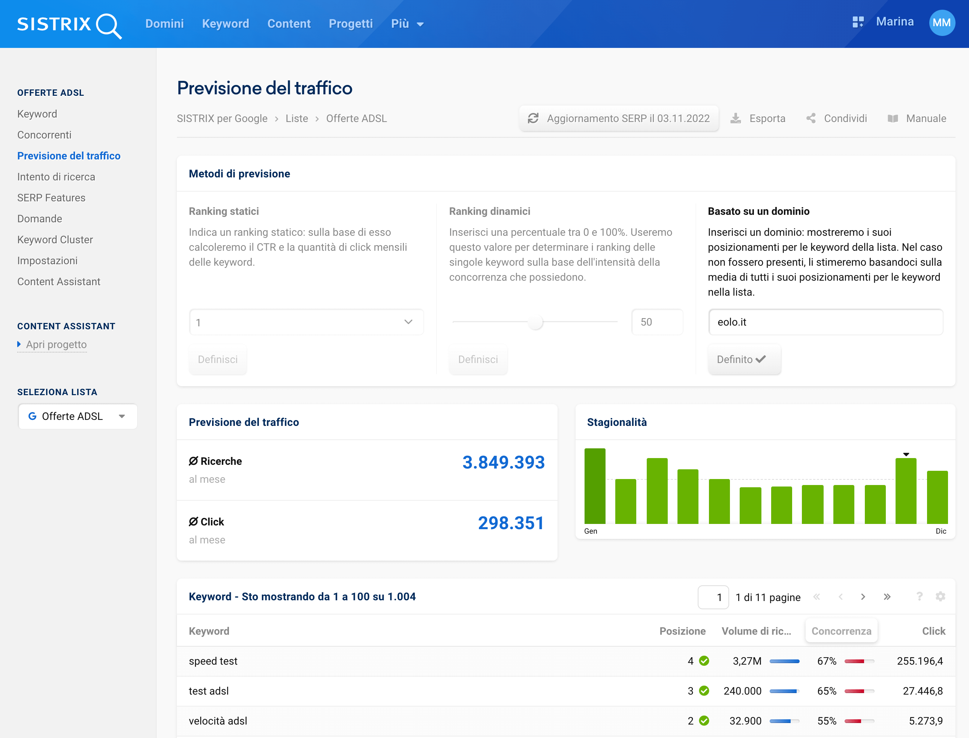This screenshot has width=969, height=738.
Task: Open the MM user avatar menu
Action: click(x=942, y=23)
